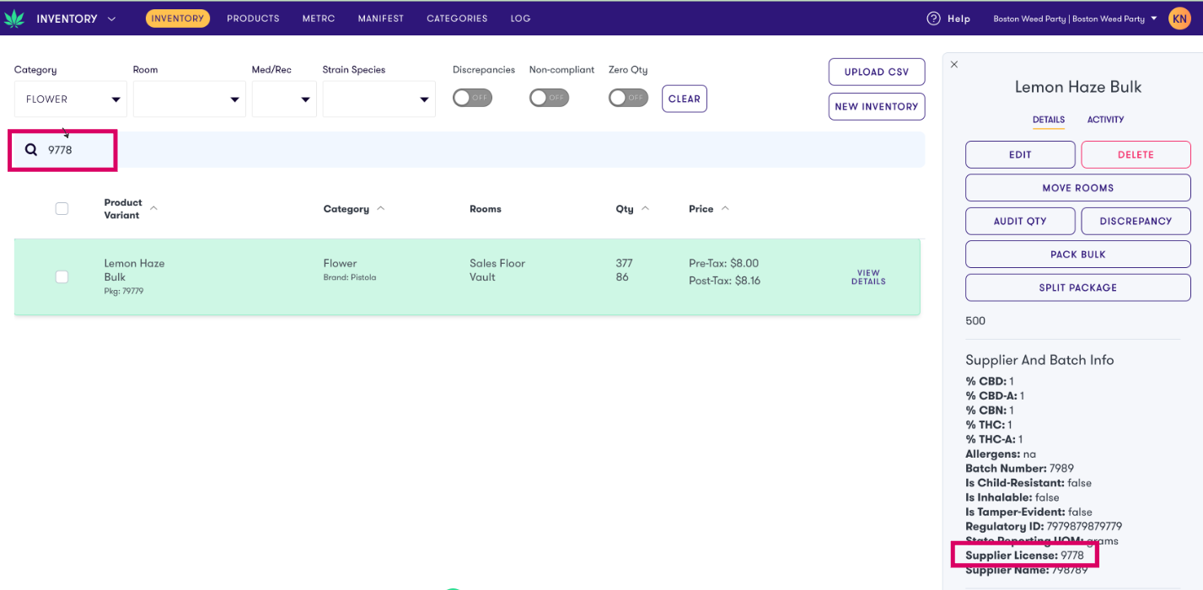Click the MOVE ROOMS button
The height and width of the screenshot is (590, 1203).
click(x=1077, y=187)
